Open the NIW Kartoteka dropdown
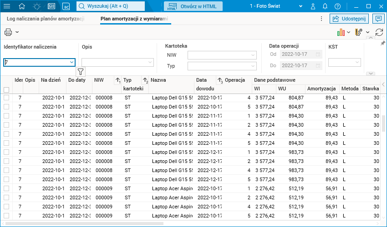This screenshot has width=387, height=227. point(253,55)
